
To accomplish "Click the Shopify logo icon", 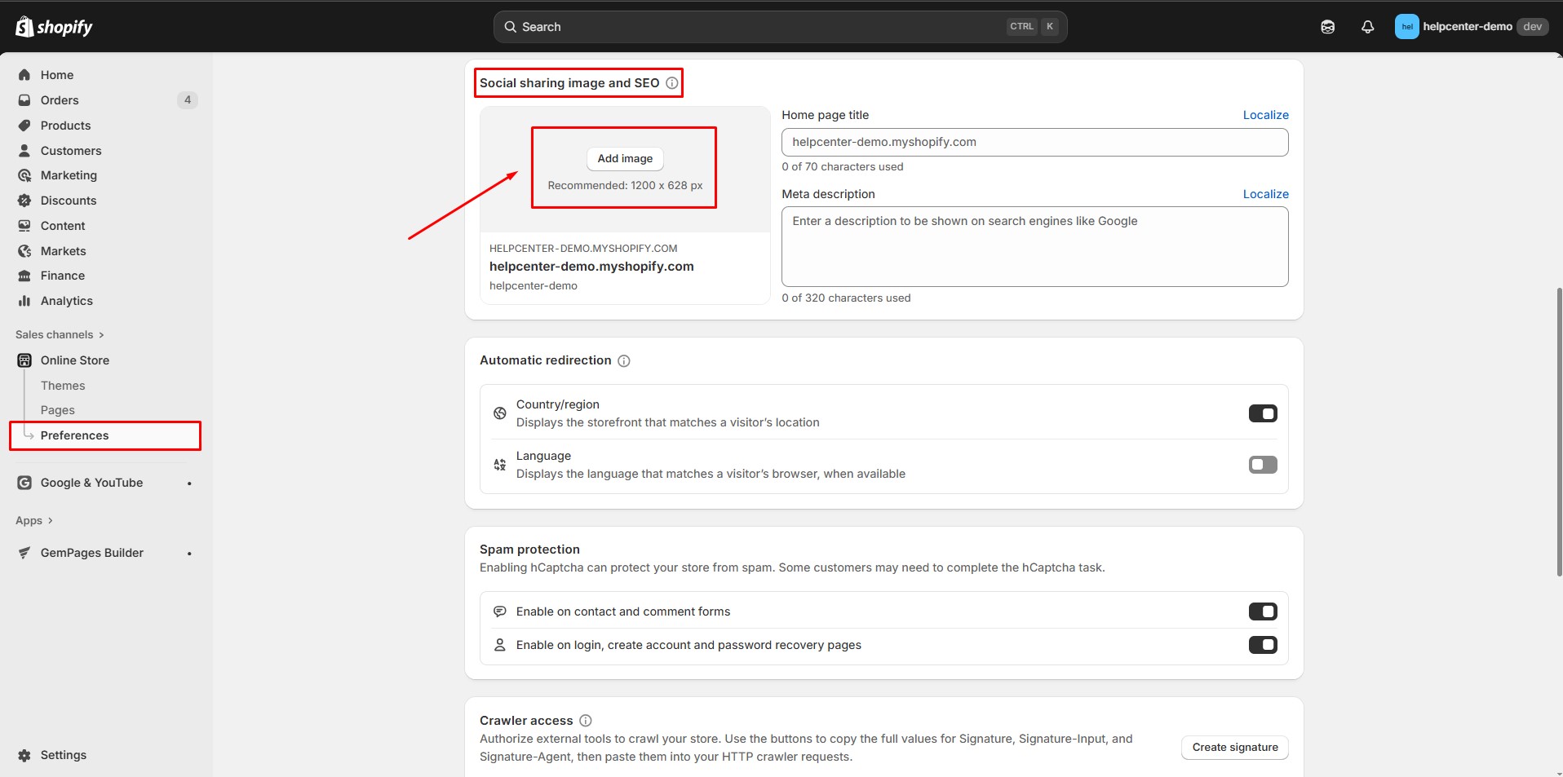I will (x=25, y=27).
